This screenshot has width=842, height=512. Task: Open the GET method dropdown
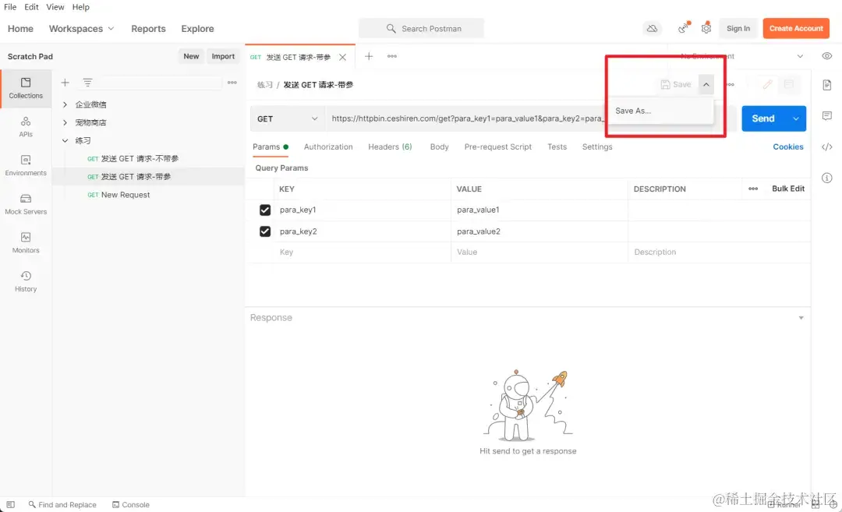[x=287, y=118]
